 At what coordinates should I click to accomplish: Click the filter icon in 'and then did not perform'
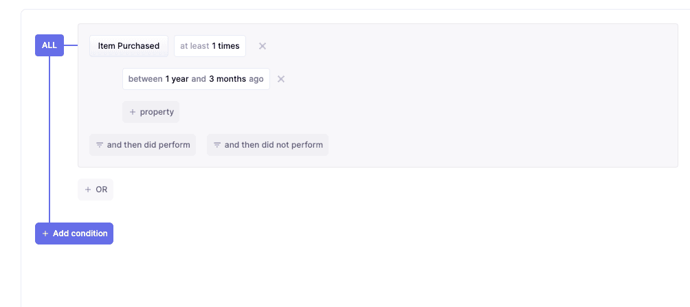tap(217, 145)
